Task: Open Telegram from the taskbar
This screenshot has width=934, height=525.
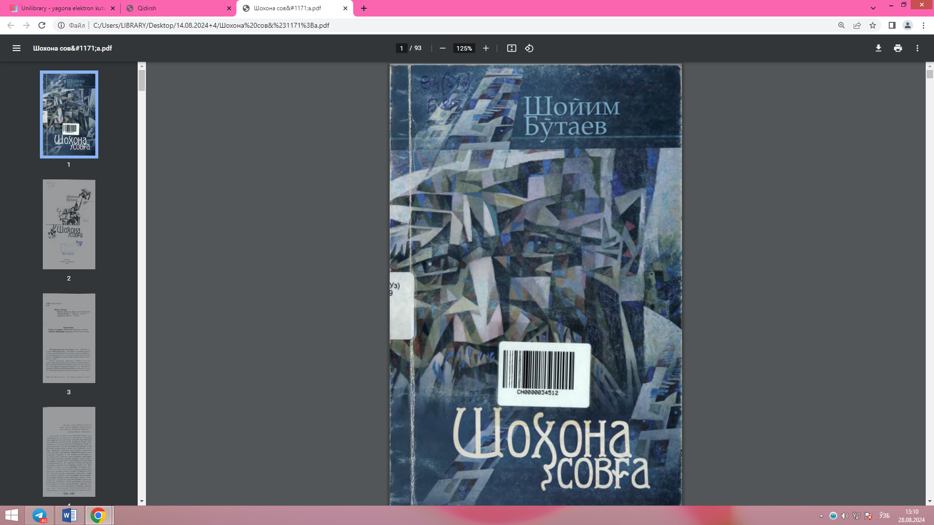Action: [x=39, y=515]
